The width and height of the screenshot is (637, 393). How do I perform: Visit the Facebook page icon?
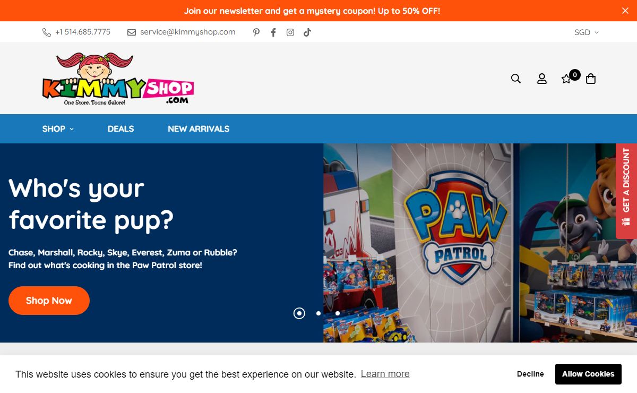point(273,32)
